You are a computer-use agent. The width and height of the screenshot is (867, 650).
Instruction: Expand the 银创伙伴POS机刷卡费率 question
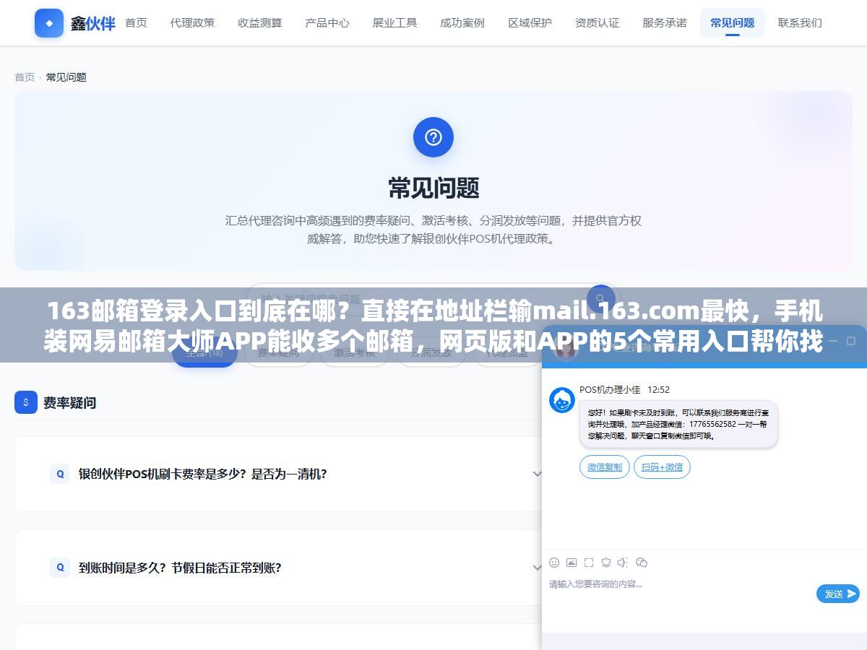pyautogui.click(x=278, y=474)
